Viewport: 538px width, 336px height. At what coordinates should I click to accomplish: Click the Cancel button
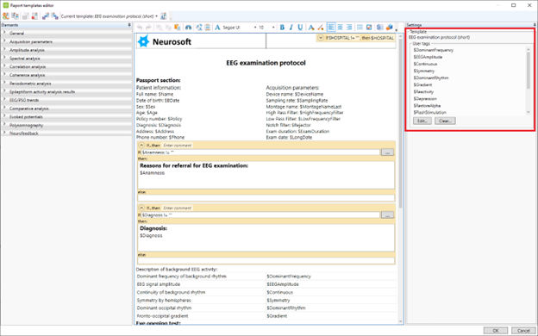point(523,331)
